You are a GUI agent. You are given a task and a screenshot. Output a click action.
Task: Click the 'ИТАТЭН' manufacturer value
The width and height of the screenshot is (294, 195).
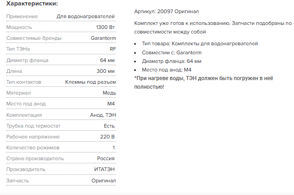click(105, 169)
